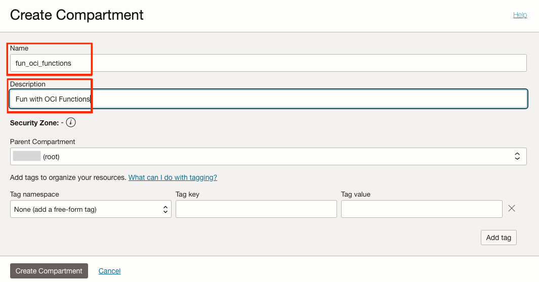Remove the tag row with the X icon
Image resolution: width=539 pixels, height=282 pixels.
(512, 208)
